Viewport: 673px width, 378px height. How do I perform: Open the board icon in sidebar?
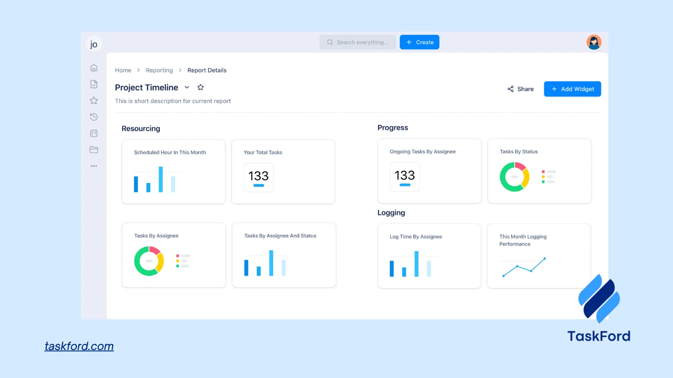pos(94,133)
